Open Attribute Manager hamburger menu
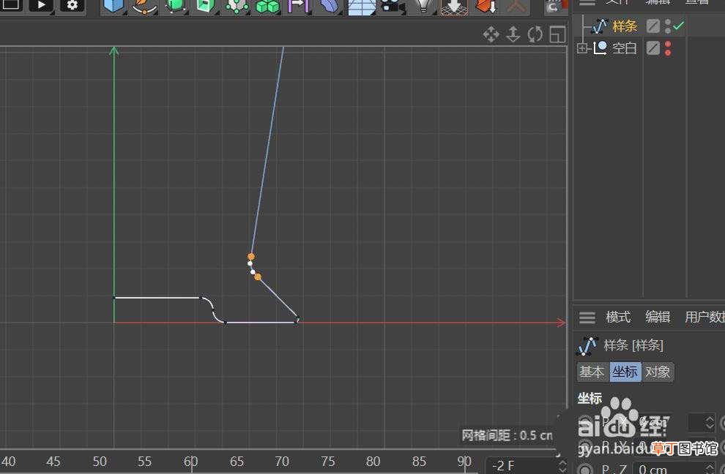The height and width of the screenshot is (474, 725). (x=587, y=317)
